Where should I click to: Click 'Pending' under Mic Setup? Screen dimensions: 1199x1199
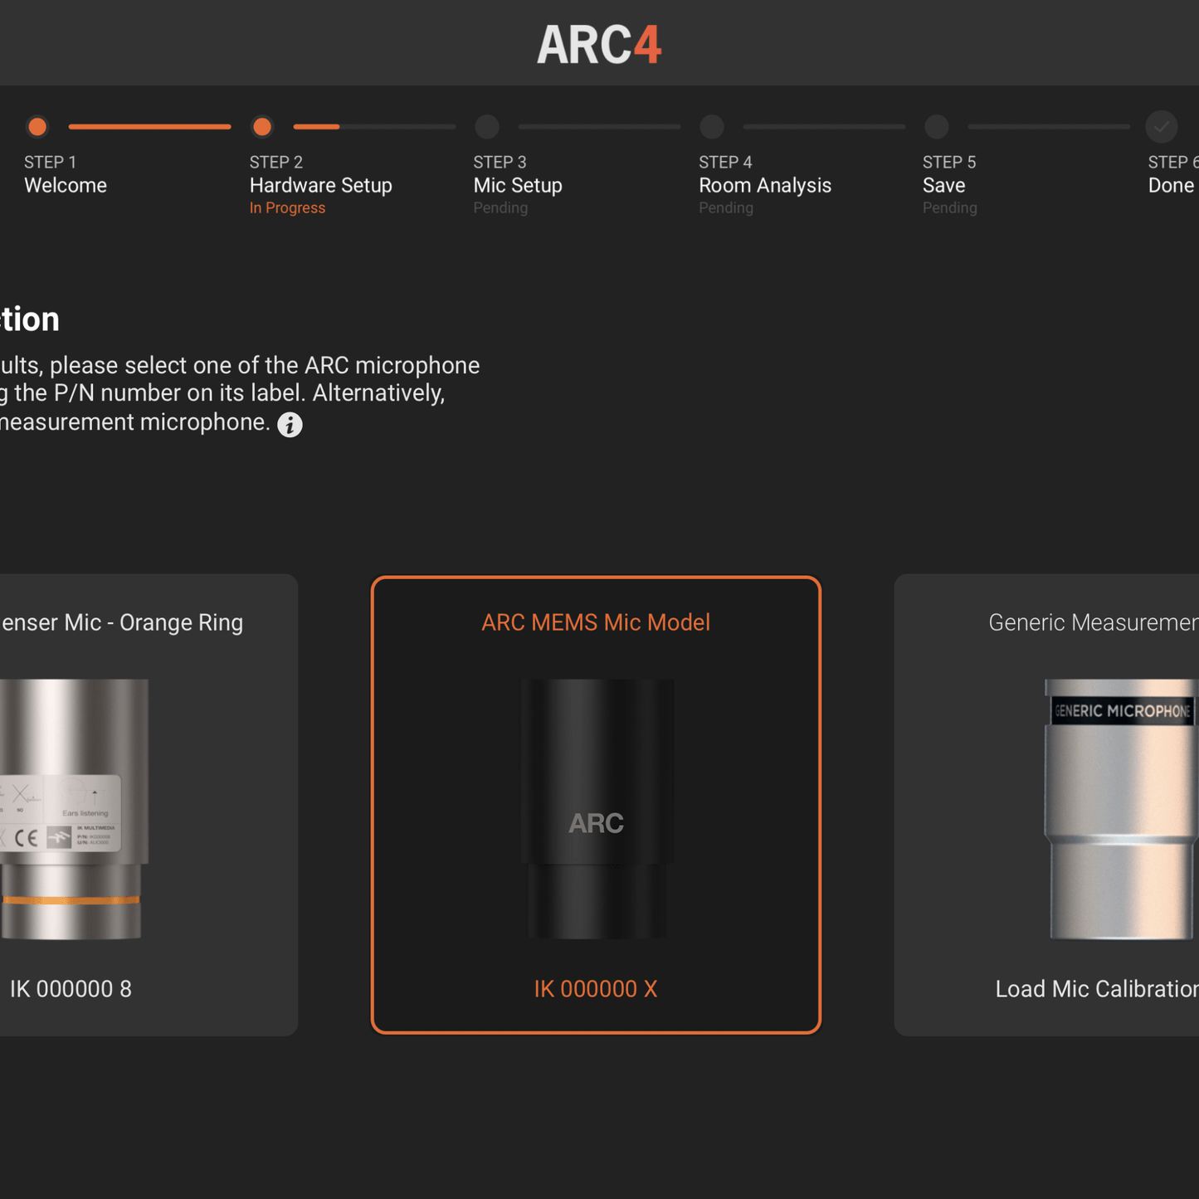click(500, 208)
